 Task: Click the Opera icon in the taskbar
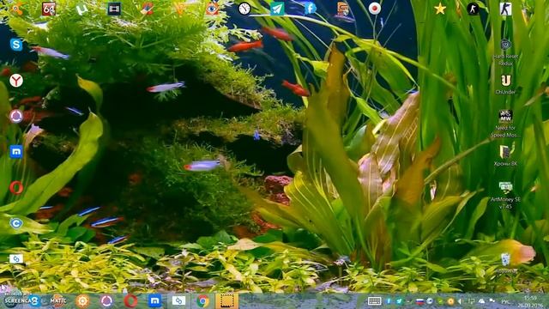tap(130, 301)
